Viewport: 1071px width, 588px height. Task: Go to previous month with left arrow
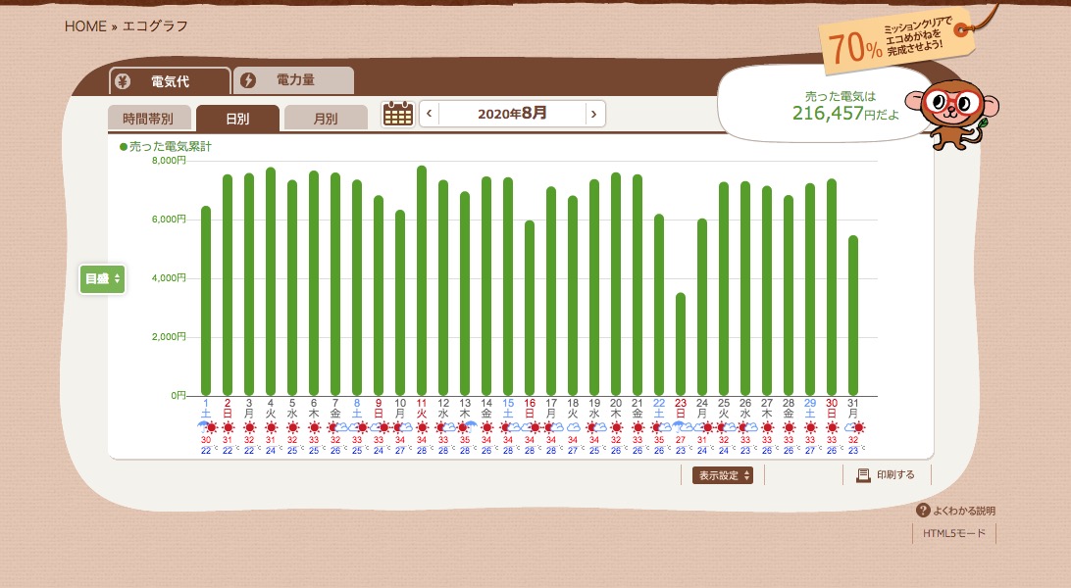pyautogui.click(x=430, y=114)
